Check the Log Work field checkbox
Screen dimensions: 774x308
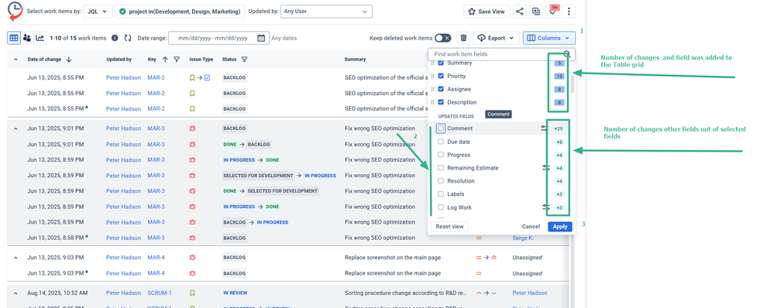click(x=442, y=207)
